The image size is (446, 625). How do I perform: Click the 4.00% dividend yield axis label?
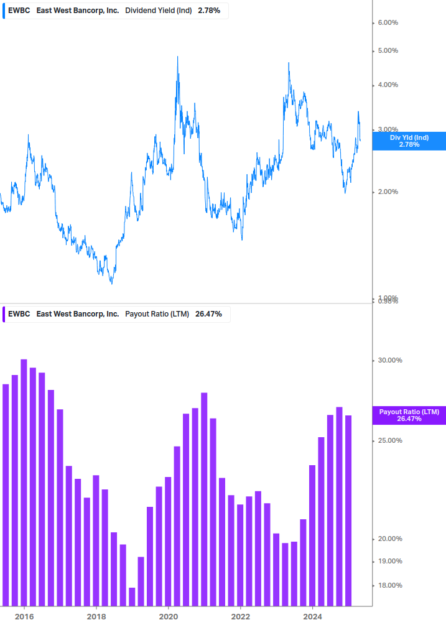coord(388,85)
